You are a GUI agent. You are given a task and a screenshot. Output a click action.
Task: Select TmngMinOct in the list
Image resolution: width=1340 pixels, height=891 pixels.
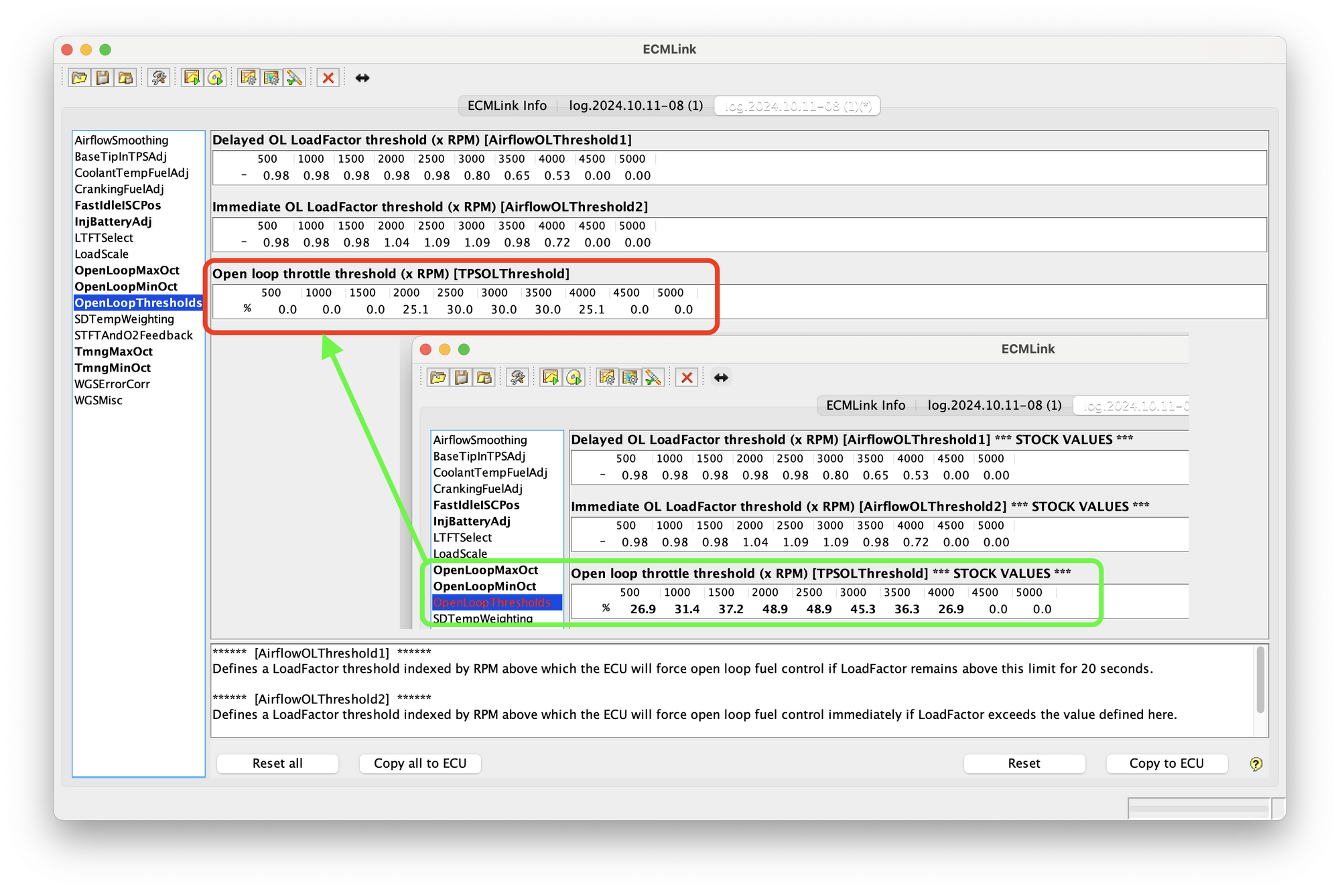click(137, 368)
